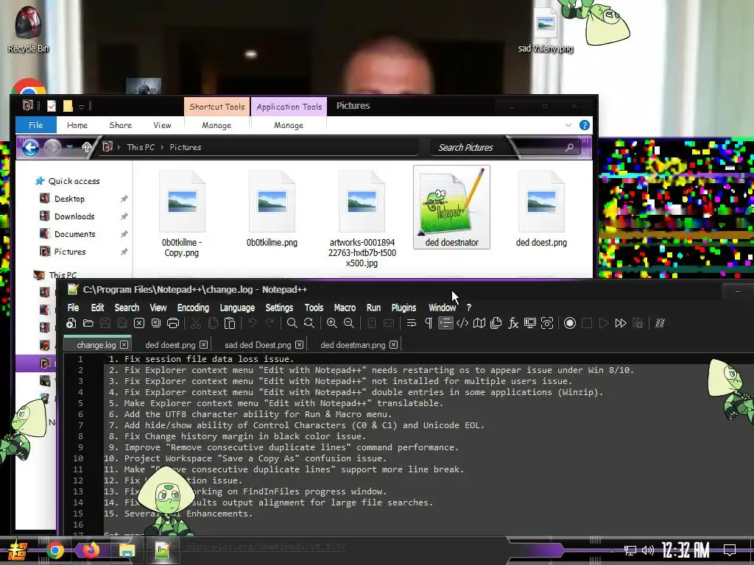Viewport: 754px width, 565px height.
Task: Click Explorer help question mark icon
Action: (584, 125)
